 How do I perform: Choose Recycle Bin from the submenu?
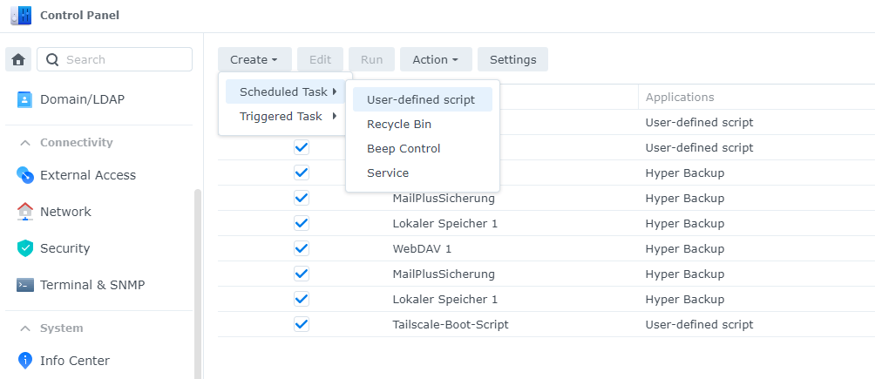pyautogui.click(x=423, y=124)
